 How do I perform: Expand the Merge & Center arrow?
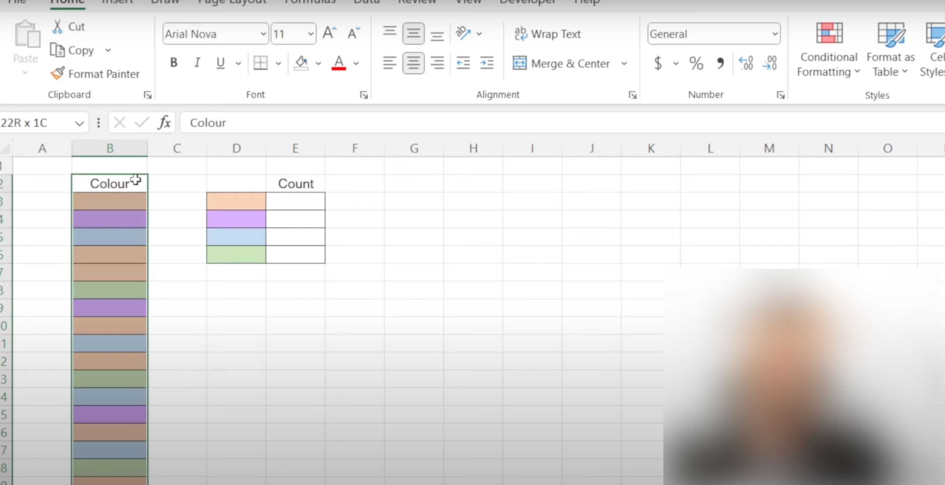(624, 63)
